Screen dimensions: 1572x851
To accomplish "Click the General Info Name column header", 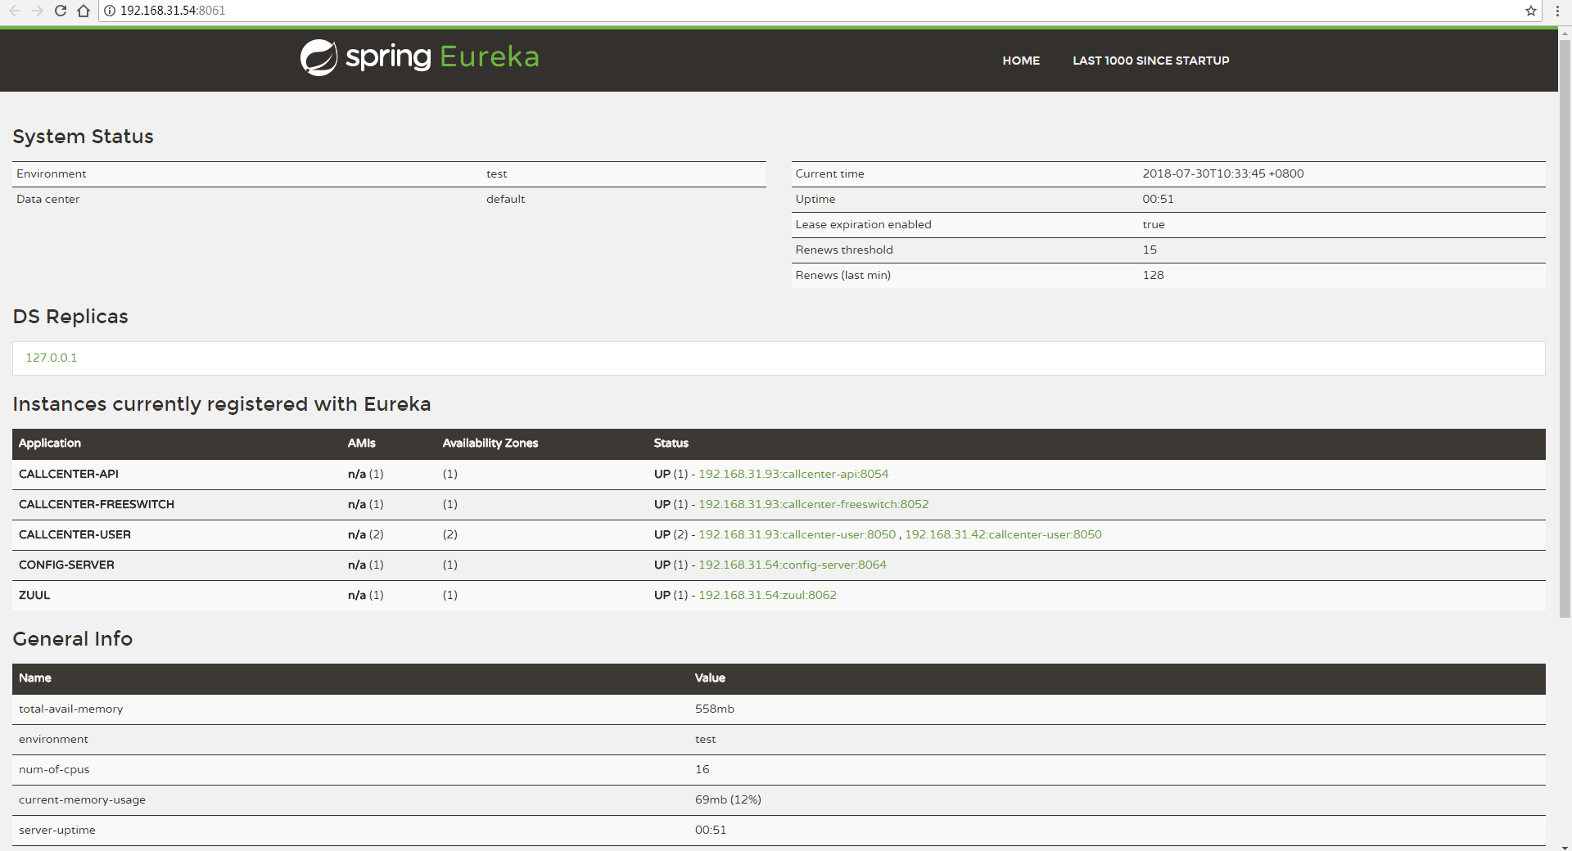I will [x=35, y=678].
